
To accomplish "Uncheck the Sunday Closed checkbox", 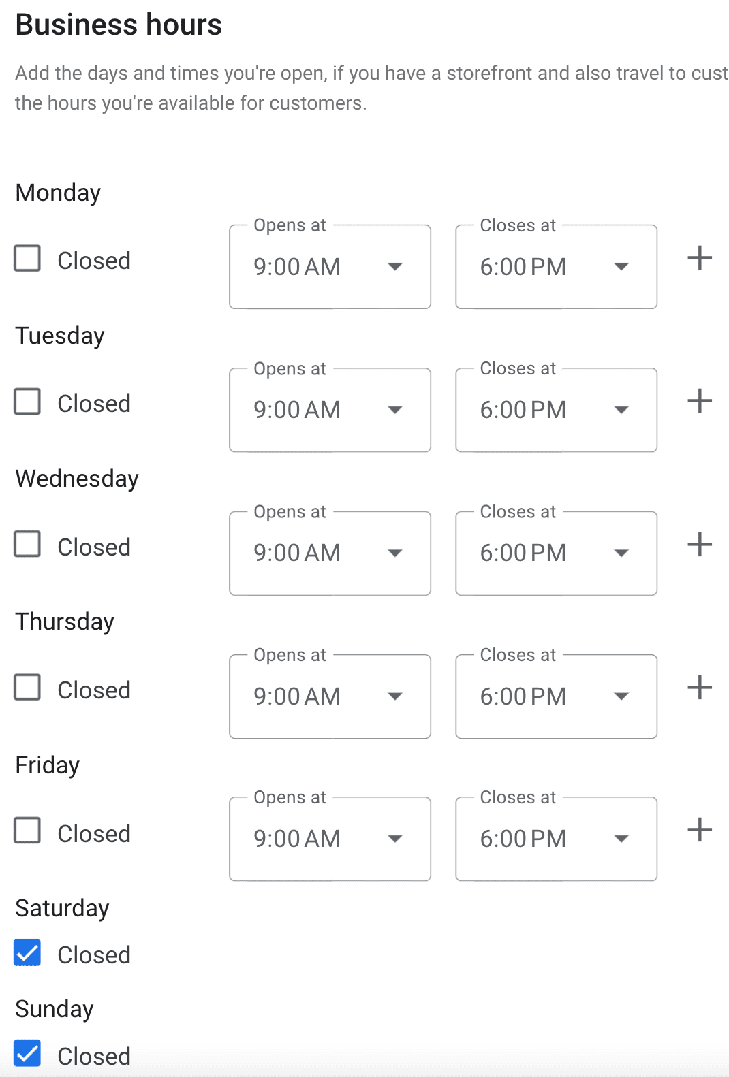I will click(27, 1054).
